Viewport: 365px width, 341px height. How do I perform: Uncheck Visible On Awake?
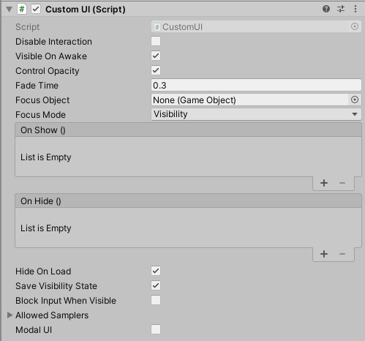pos(156,56)
